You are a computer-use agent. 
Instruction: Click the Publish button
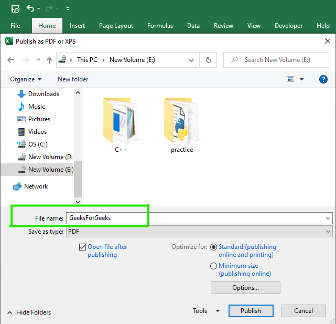pyautogui.click(x=251, y=311)
